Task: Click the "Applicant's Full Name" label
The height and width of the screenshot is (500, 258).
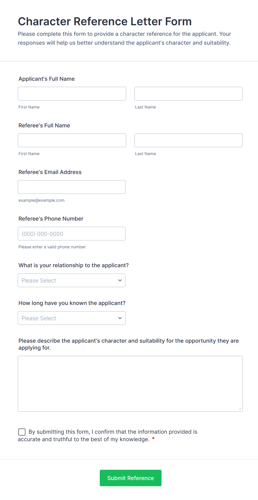Action: [47, 79]
